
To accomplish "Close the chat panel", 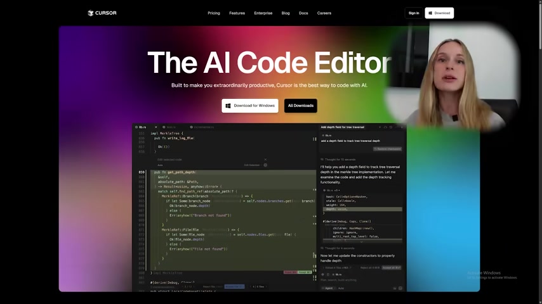I will (402, 127).
